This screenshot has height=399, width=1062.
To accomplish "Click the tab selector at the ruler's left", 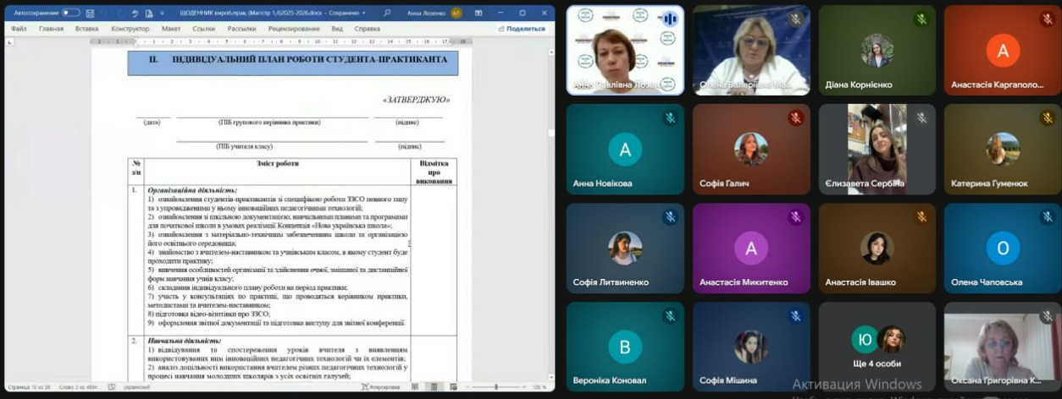I will coord(8,41).
